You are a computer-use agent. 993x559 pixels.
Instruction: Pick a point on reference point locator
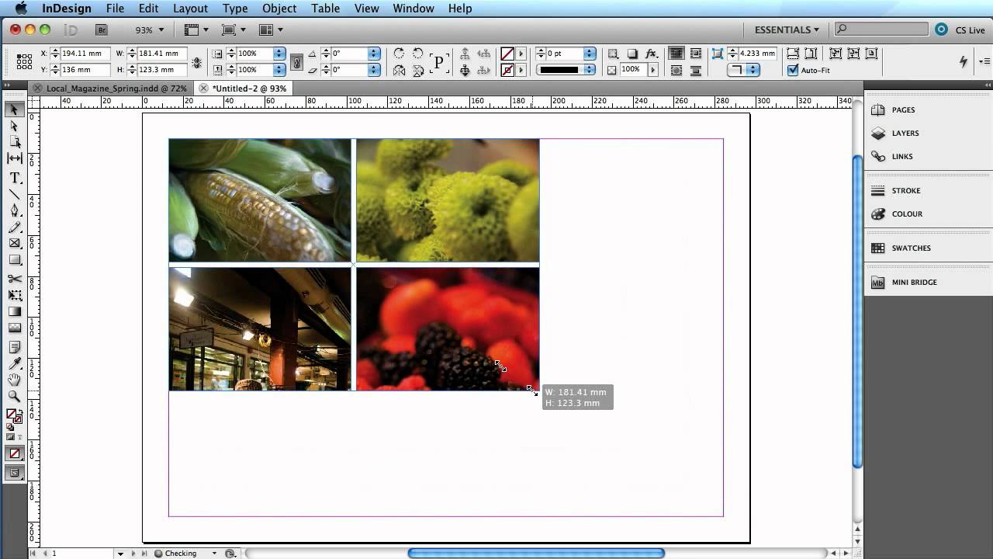[24, 61]
